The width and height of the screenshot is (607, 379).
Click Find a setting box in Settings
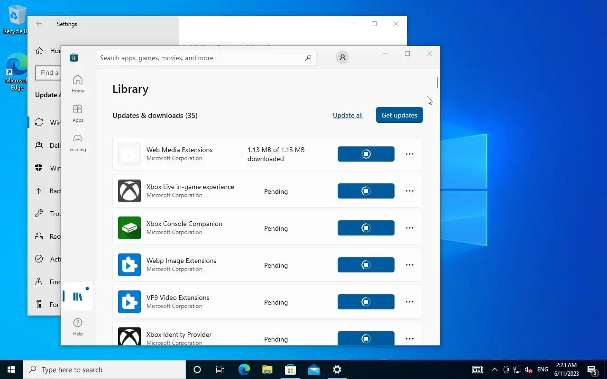click(x=48, y=72)
